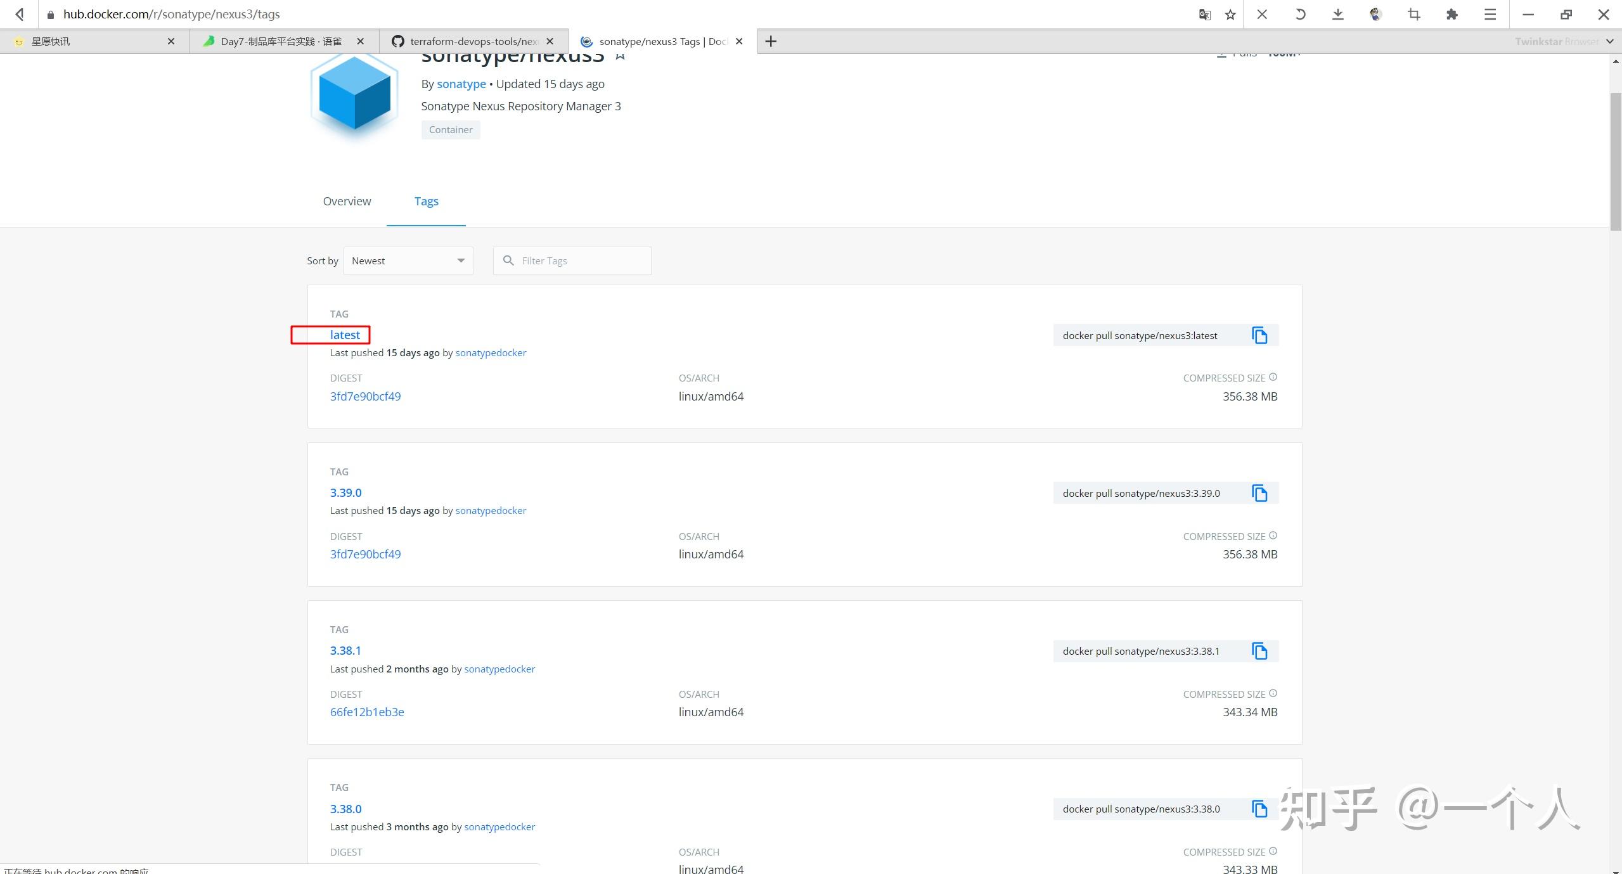Screen dimensions: 1622x874
Task: Click bookmark star icon in address bar
Action: pos(1230,14)
